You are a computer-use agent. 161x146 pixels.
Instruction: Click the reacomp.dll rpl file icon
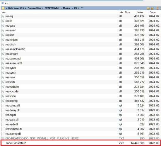(x=3, y=106)
